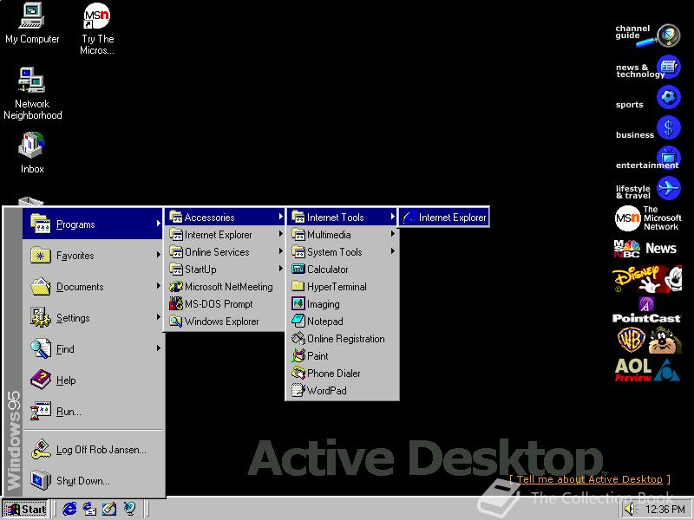Launch MS-DOS Prompt
Viewport: 694px width, 520px height.
pos(226,304)
